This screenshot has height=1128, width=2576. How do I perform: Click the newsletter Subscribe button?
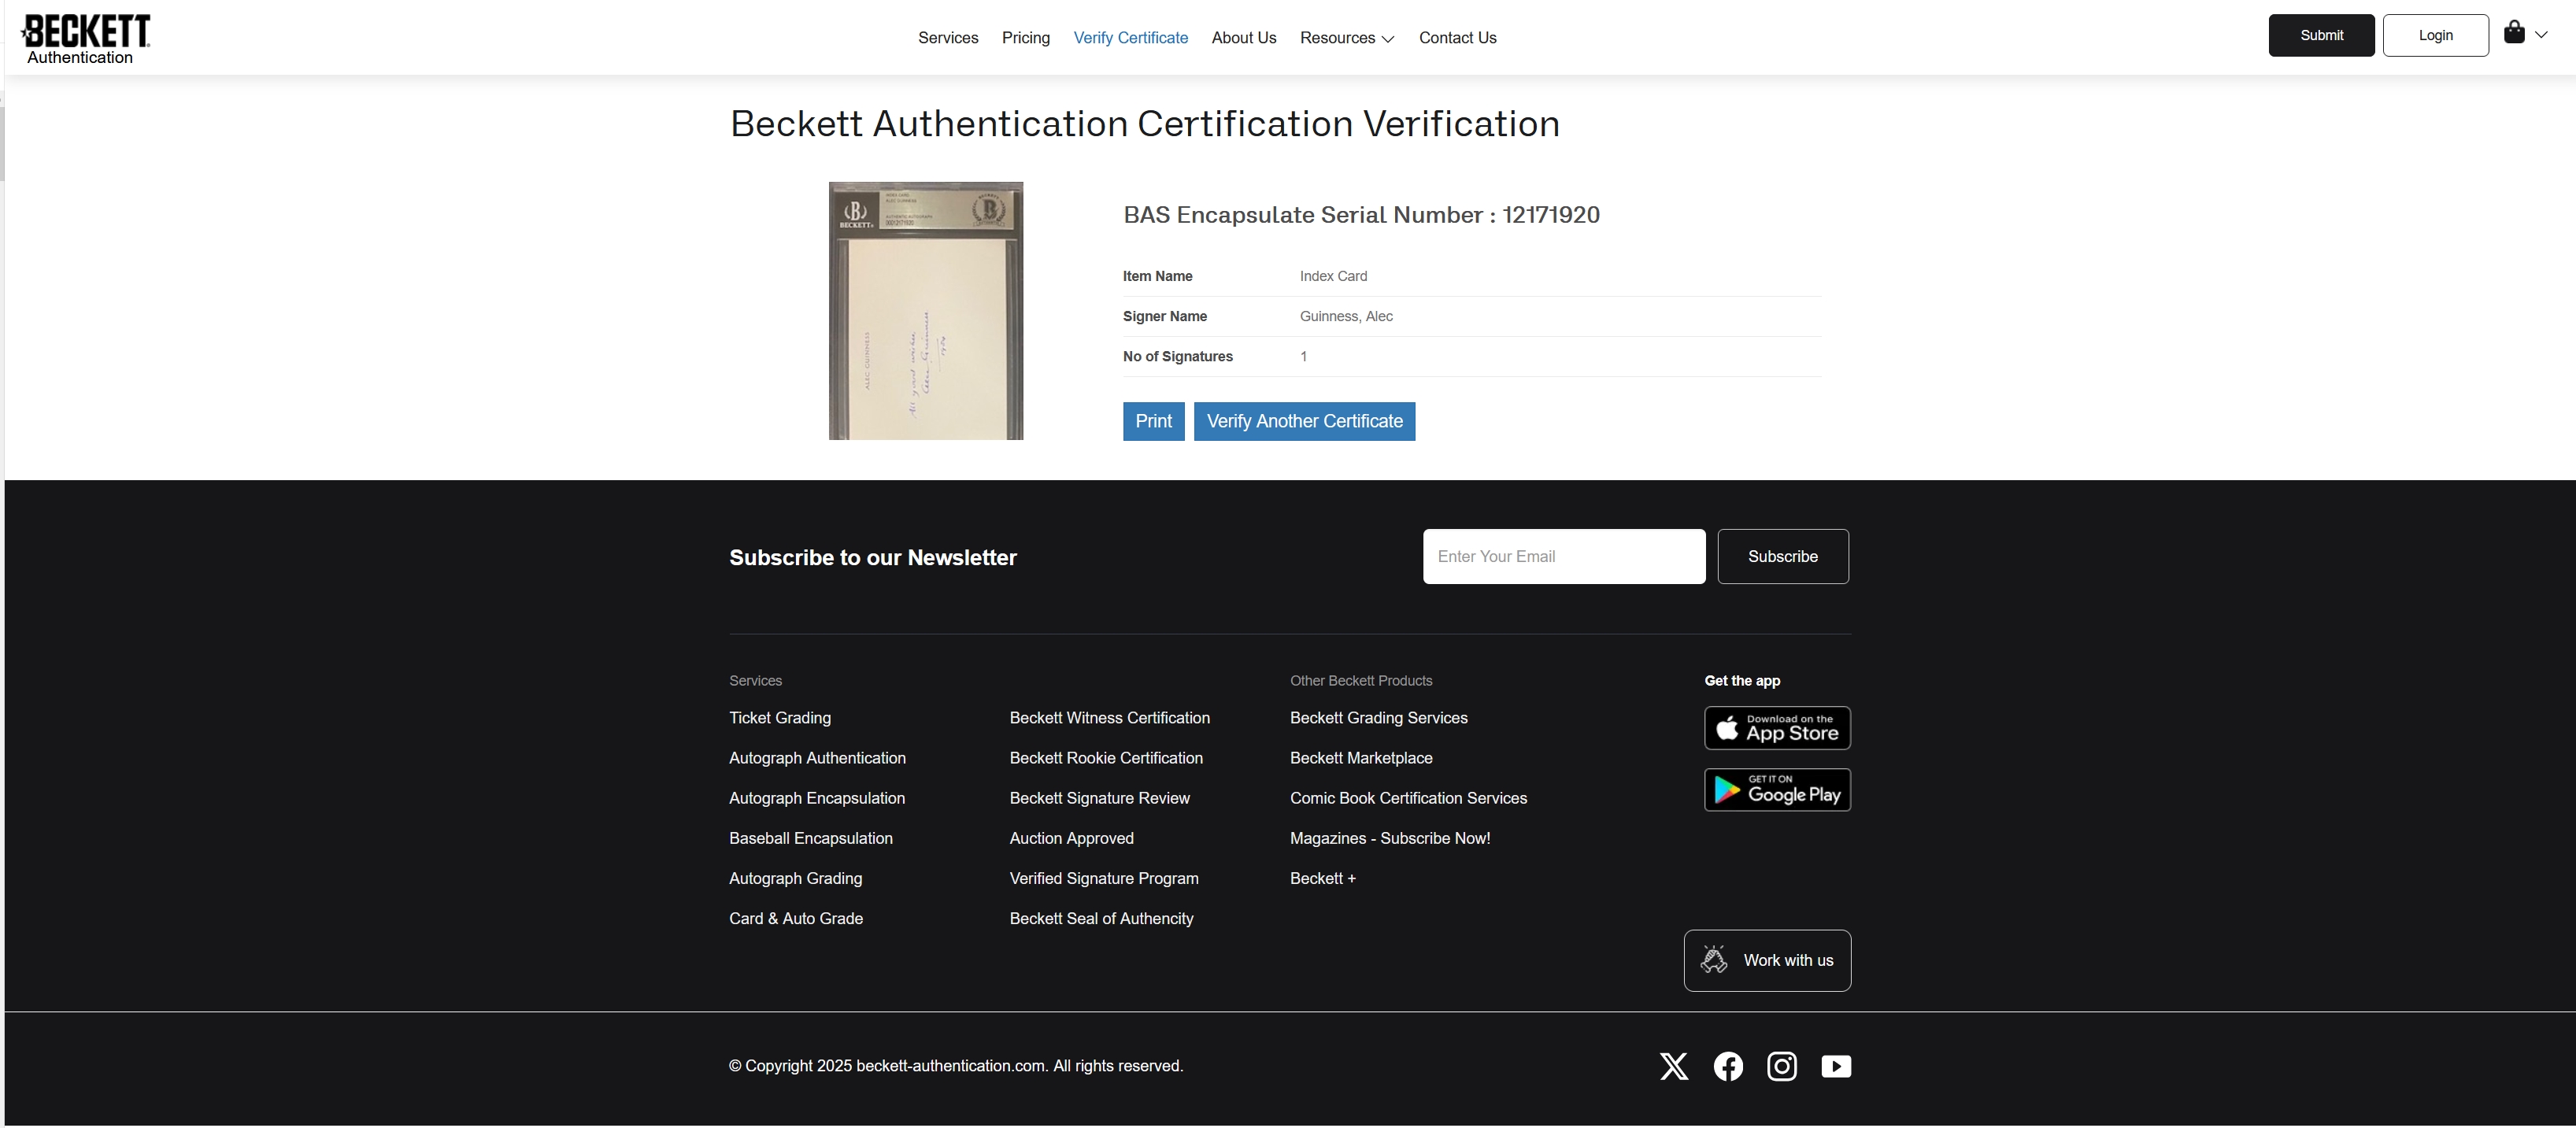click(x=1783, y=557)
